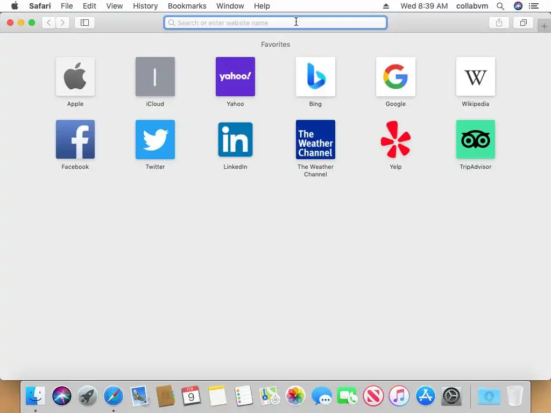The height and width of the screenshot is (413, 551).
Task: Open the Apple logo system menu
Action: click(x=15, y=5)
